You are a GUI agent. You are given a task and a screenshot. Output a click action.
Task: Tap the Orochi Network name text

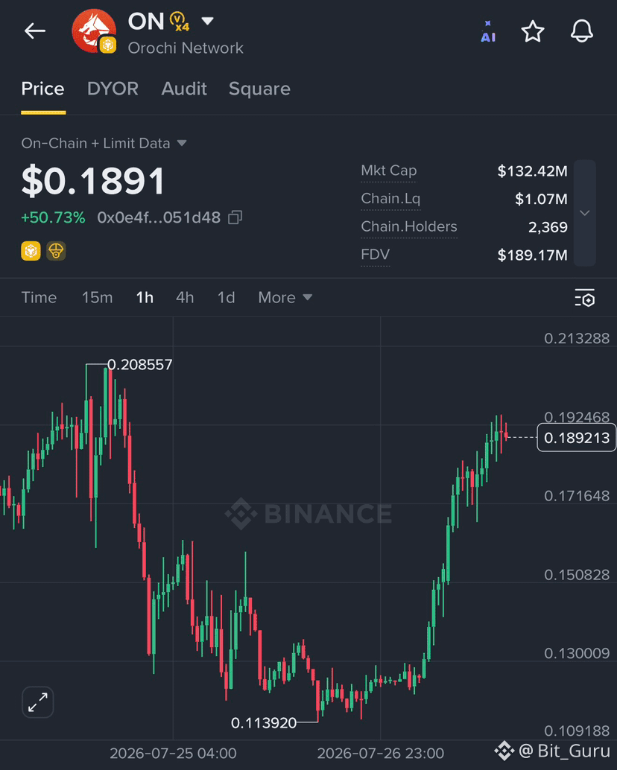click(x=186, y=48)
